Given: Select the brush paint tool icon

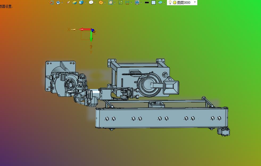Looking at the screenshot, I should [x=68, y=2].
